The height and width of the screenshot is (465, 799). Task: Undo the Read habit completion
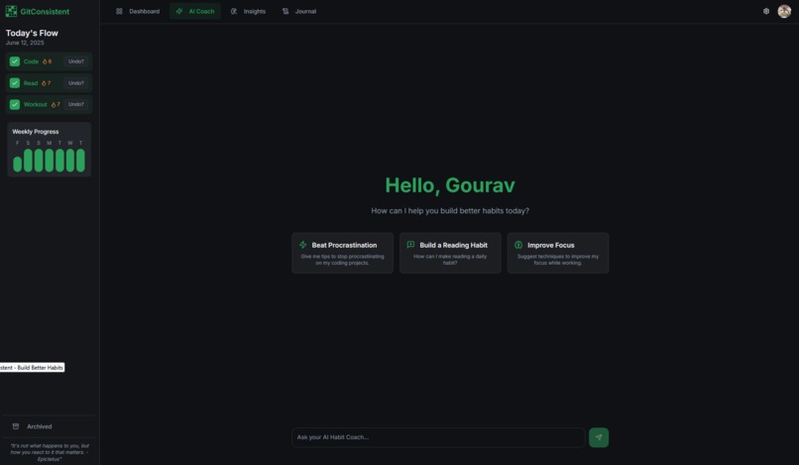click(76, 83)
